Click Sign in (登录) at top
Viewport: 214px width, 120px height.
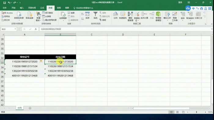tap(180, 2)
